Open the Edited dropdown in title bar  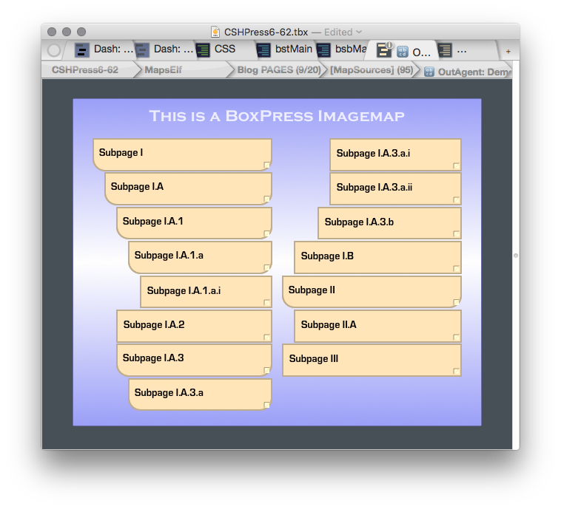click(x=359, y=32)
